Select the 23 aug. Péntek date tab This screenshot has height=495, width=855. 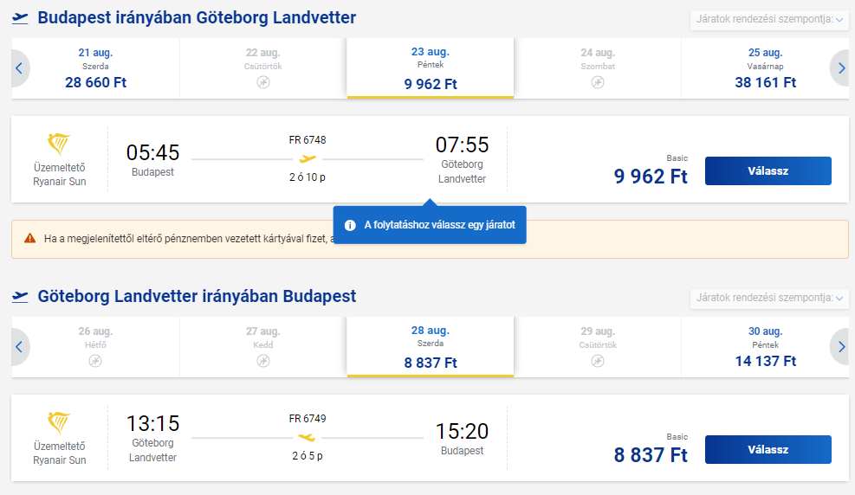pyautogui.click(x=431, y=68)
